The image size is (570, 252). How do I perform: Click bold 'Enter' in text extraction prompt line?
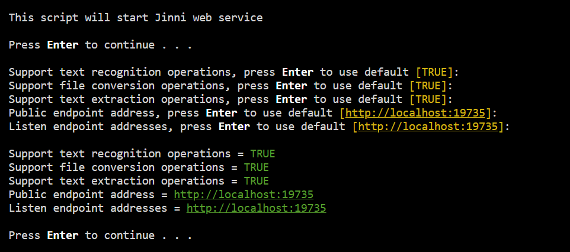click(x=291, y=99)
